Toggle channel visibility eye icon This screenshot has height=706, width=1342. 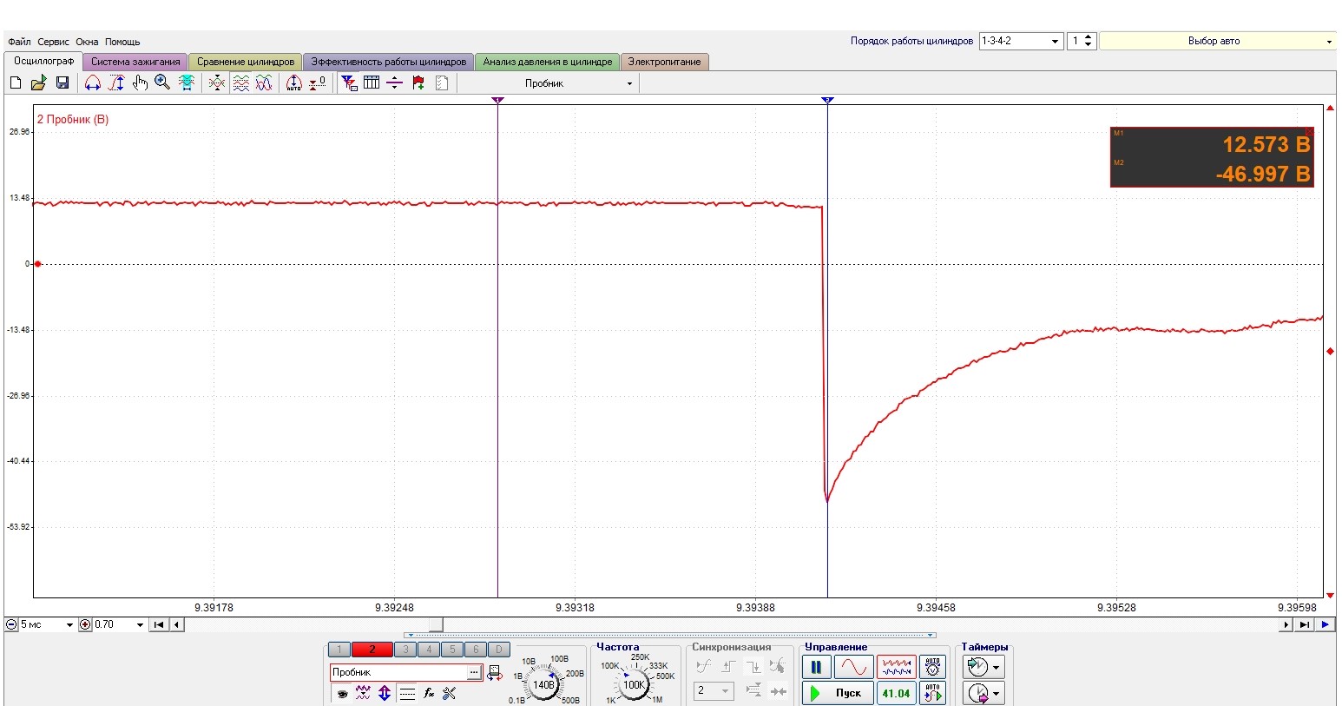click(x=342, y=693)
